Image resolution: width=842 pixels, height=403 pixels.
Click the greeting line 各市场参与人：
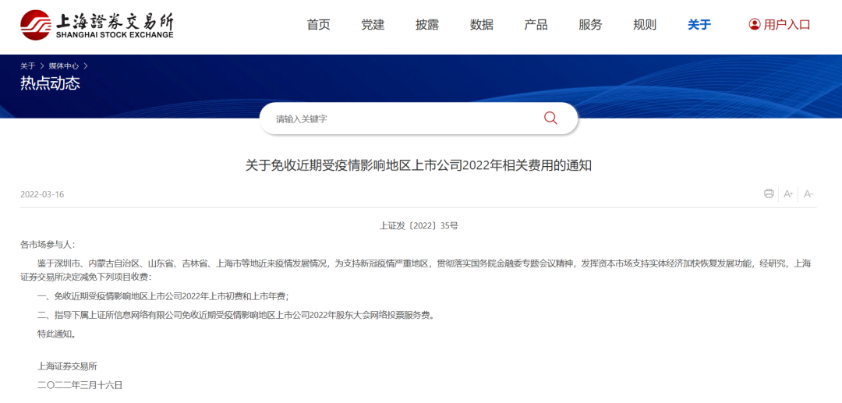click(48, 245)
